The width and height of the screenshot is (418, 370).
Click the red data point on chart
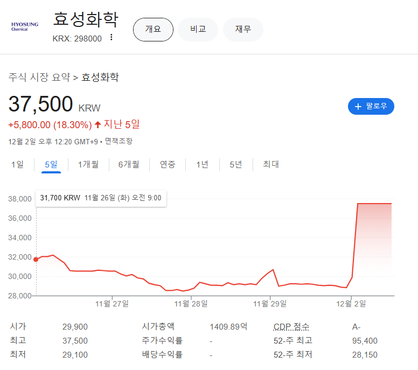[36, 260]
